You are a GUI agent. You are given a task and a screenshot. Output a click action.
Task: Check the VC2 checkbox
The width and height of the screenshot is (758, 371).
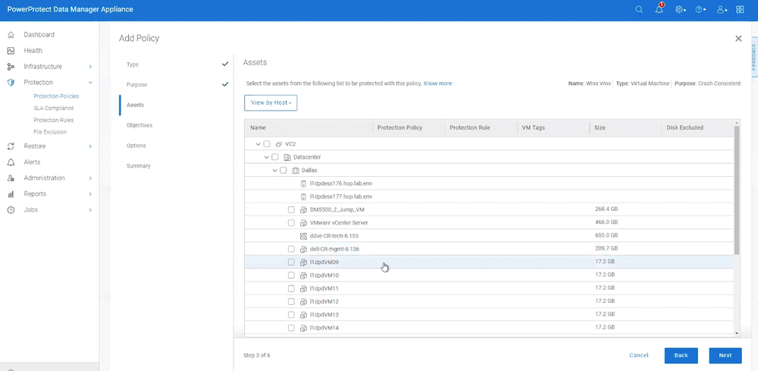point(267,144)
